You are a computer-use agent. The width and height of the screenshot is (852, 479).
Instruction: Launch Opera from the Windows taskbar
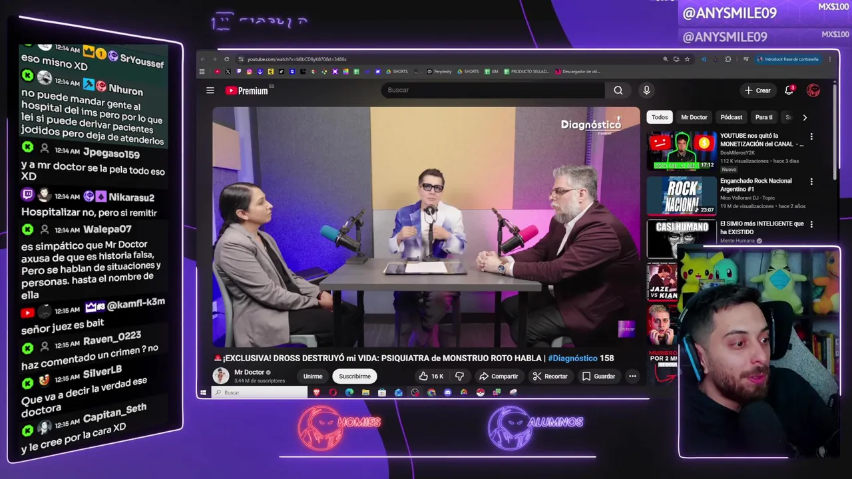pyautogui.click(x=333, y=393)
